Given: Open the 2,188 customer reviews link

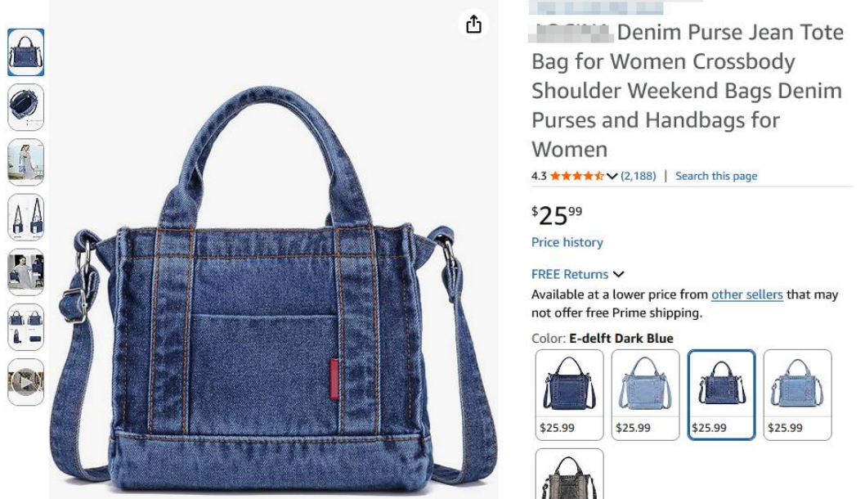Looking at the screenshot, I should [639, 176].
